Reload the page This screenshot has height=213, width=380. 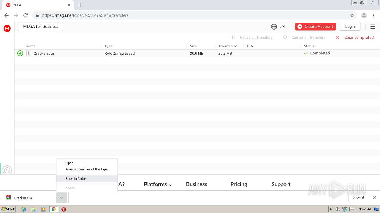tap(26, 15)
